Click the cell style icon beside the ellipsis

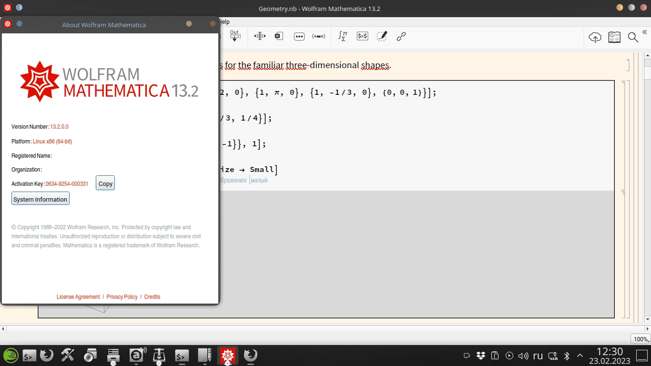(279, 36)
